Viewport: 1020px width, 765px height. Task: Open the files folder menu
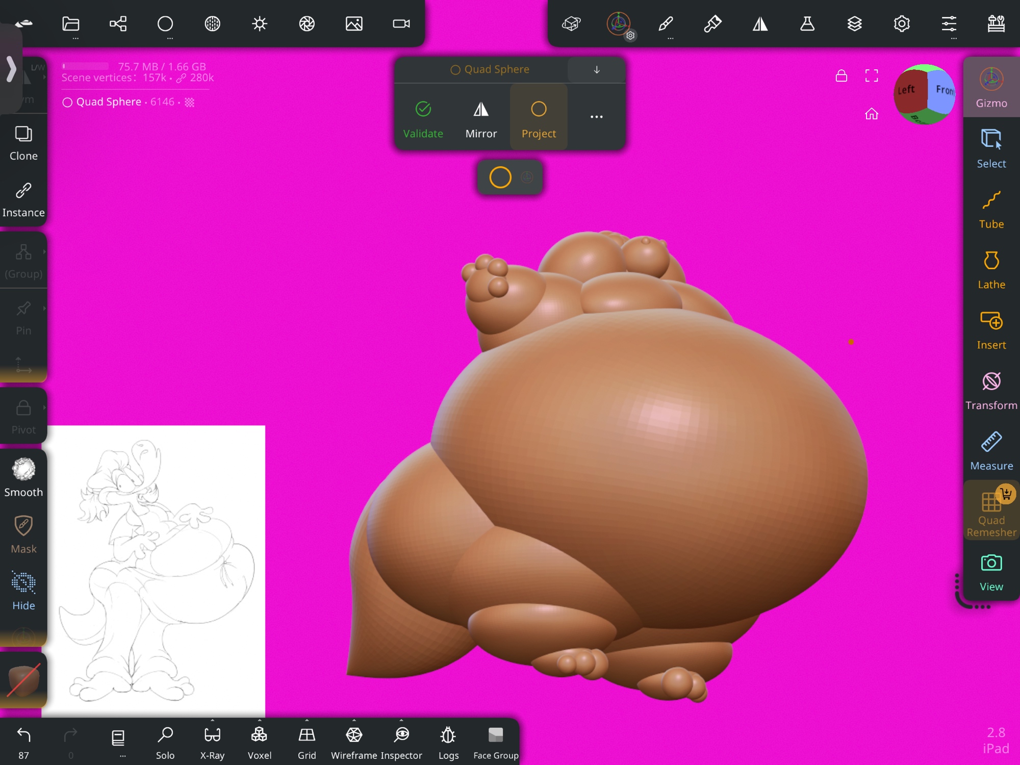coord(71,24)
